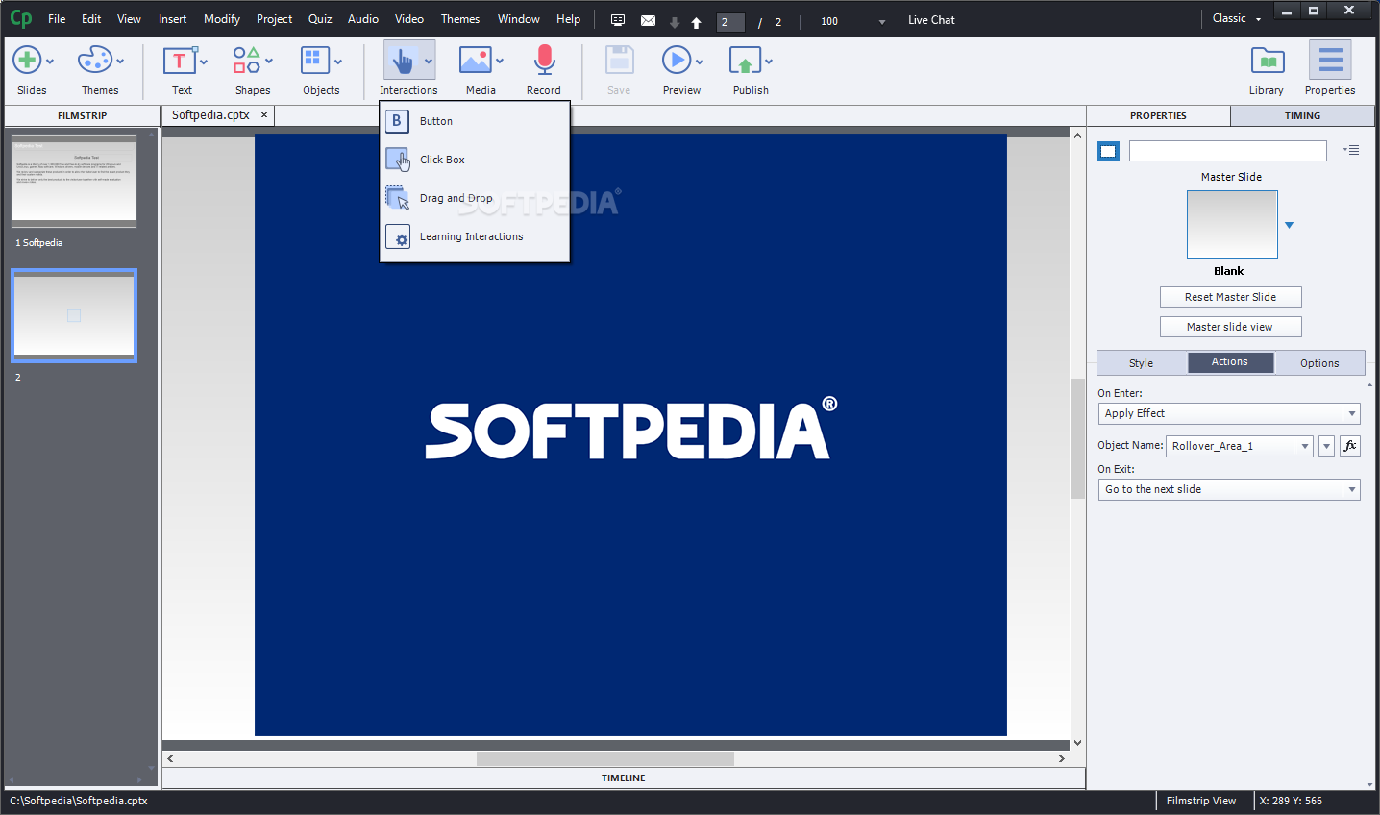The width and height of the screenshot is (1380, 815).
Task: Open the extra dropdown beside Object Name
Action: pos(1326,446)
